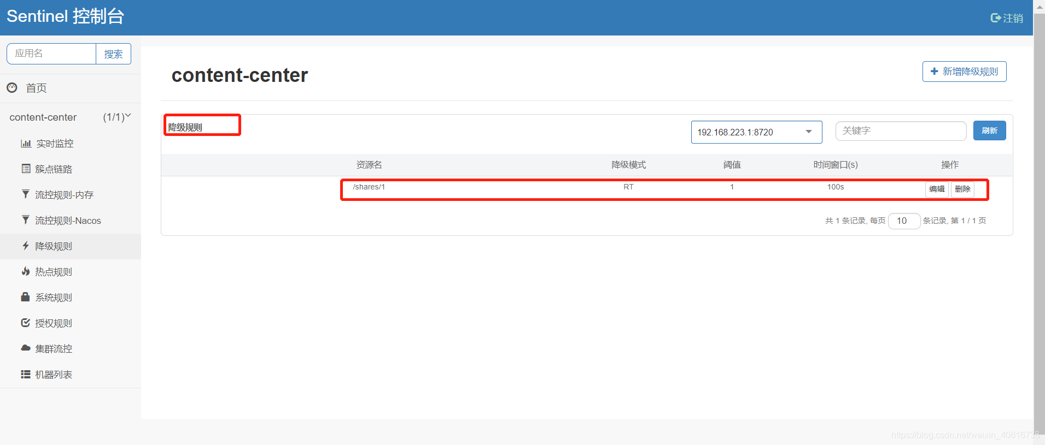Click the flame icon for 热点规则
This screenshot has width=1045, height=445.
25,271
